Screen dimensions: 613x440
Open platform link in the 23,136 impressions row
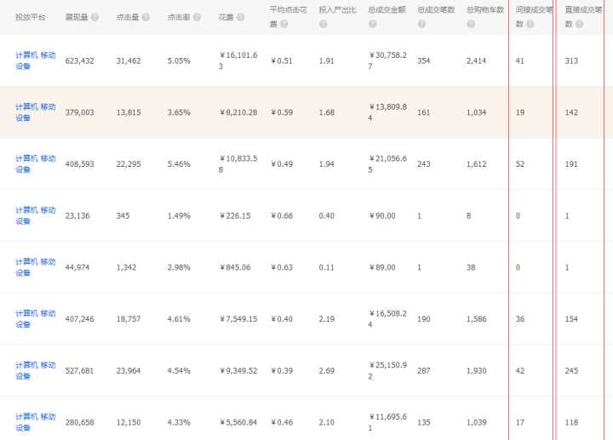35,215
